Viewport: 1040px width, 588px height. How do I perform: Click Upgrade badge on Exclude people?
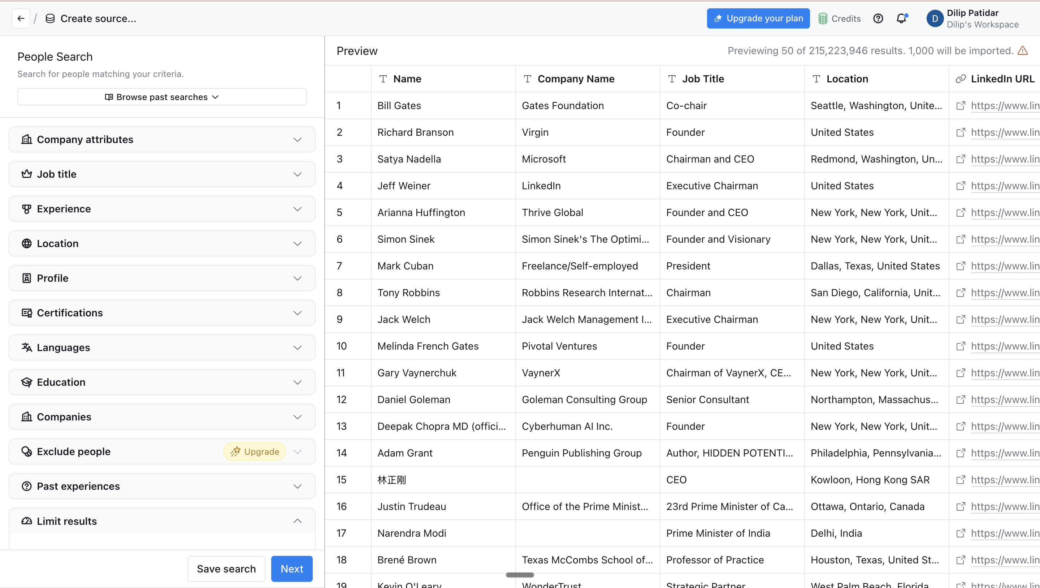tap(255, 451)
